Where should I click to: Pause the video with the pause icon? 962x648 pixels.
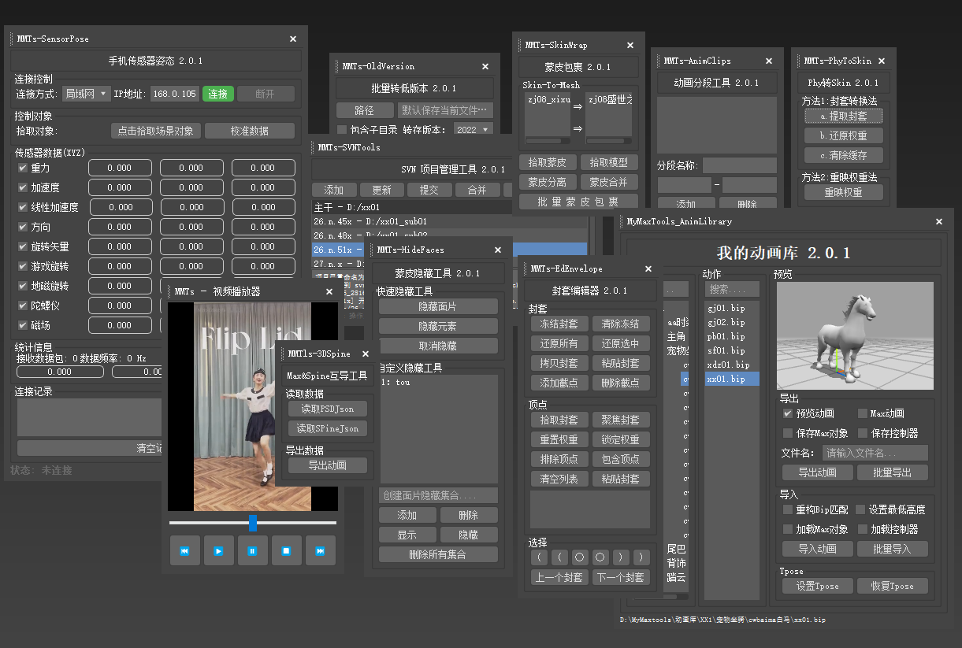[x=252, y=551]
